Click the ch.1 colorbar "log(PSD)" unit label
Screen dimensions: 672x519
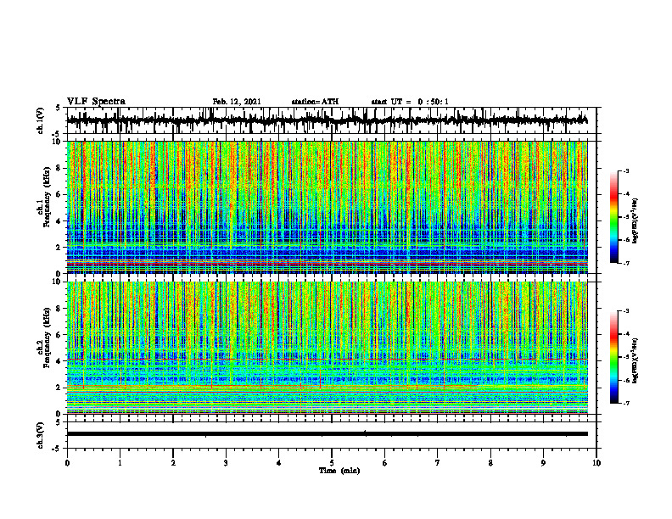[636, 221]
